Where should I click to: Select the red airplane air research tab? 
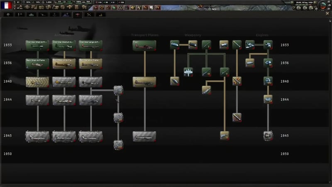(78, 15)
